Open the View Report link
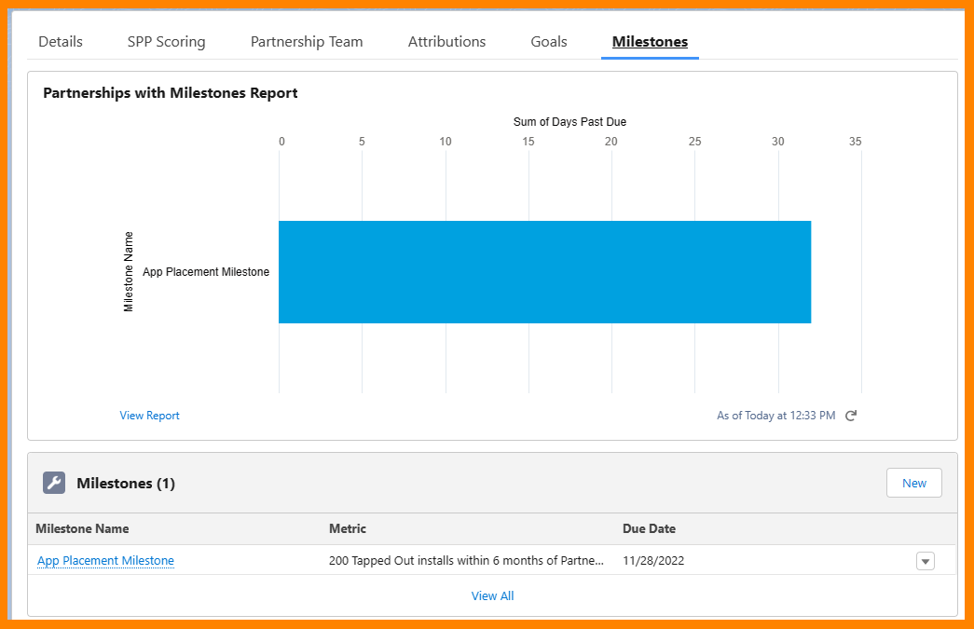Image resolution: width=974 pixels, height=629 pixels. pyautogui.click(x=150, y=416)
